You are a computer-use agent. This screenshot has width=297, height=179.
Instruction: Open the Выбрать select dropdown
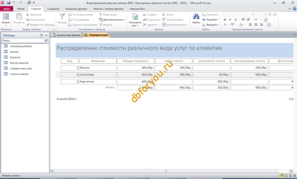pyautogui.click(x=211, y=25)
